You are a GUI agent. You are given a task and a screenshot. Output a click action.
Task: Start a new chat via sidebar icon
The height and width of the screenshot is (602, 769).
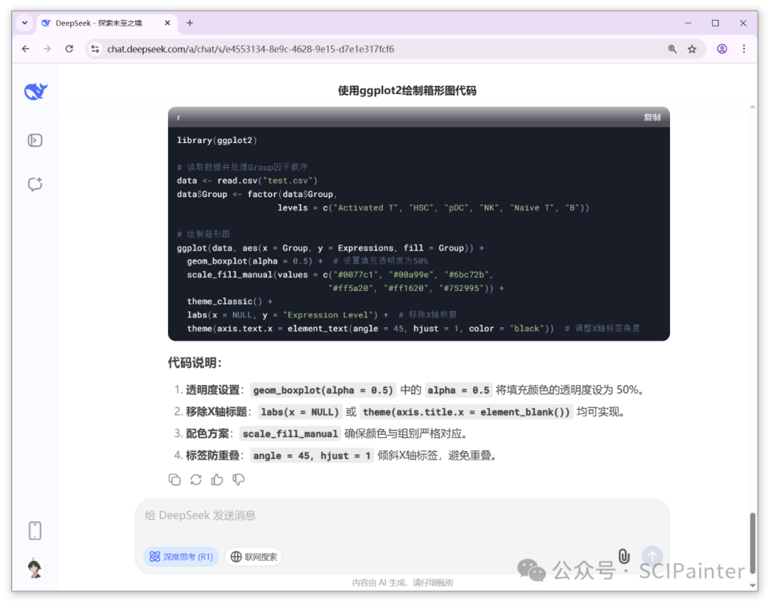(35, 184)
